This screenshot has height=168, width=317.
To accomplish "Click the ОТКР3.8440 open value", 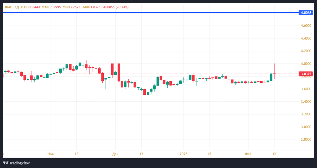I will [x=30, y=7].
